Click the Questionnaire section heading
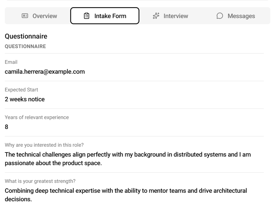273x204 pixels. click(26, 36)
